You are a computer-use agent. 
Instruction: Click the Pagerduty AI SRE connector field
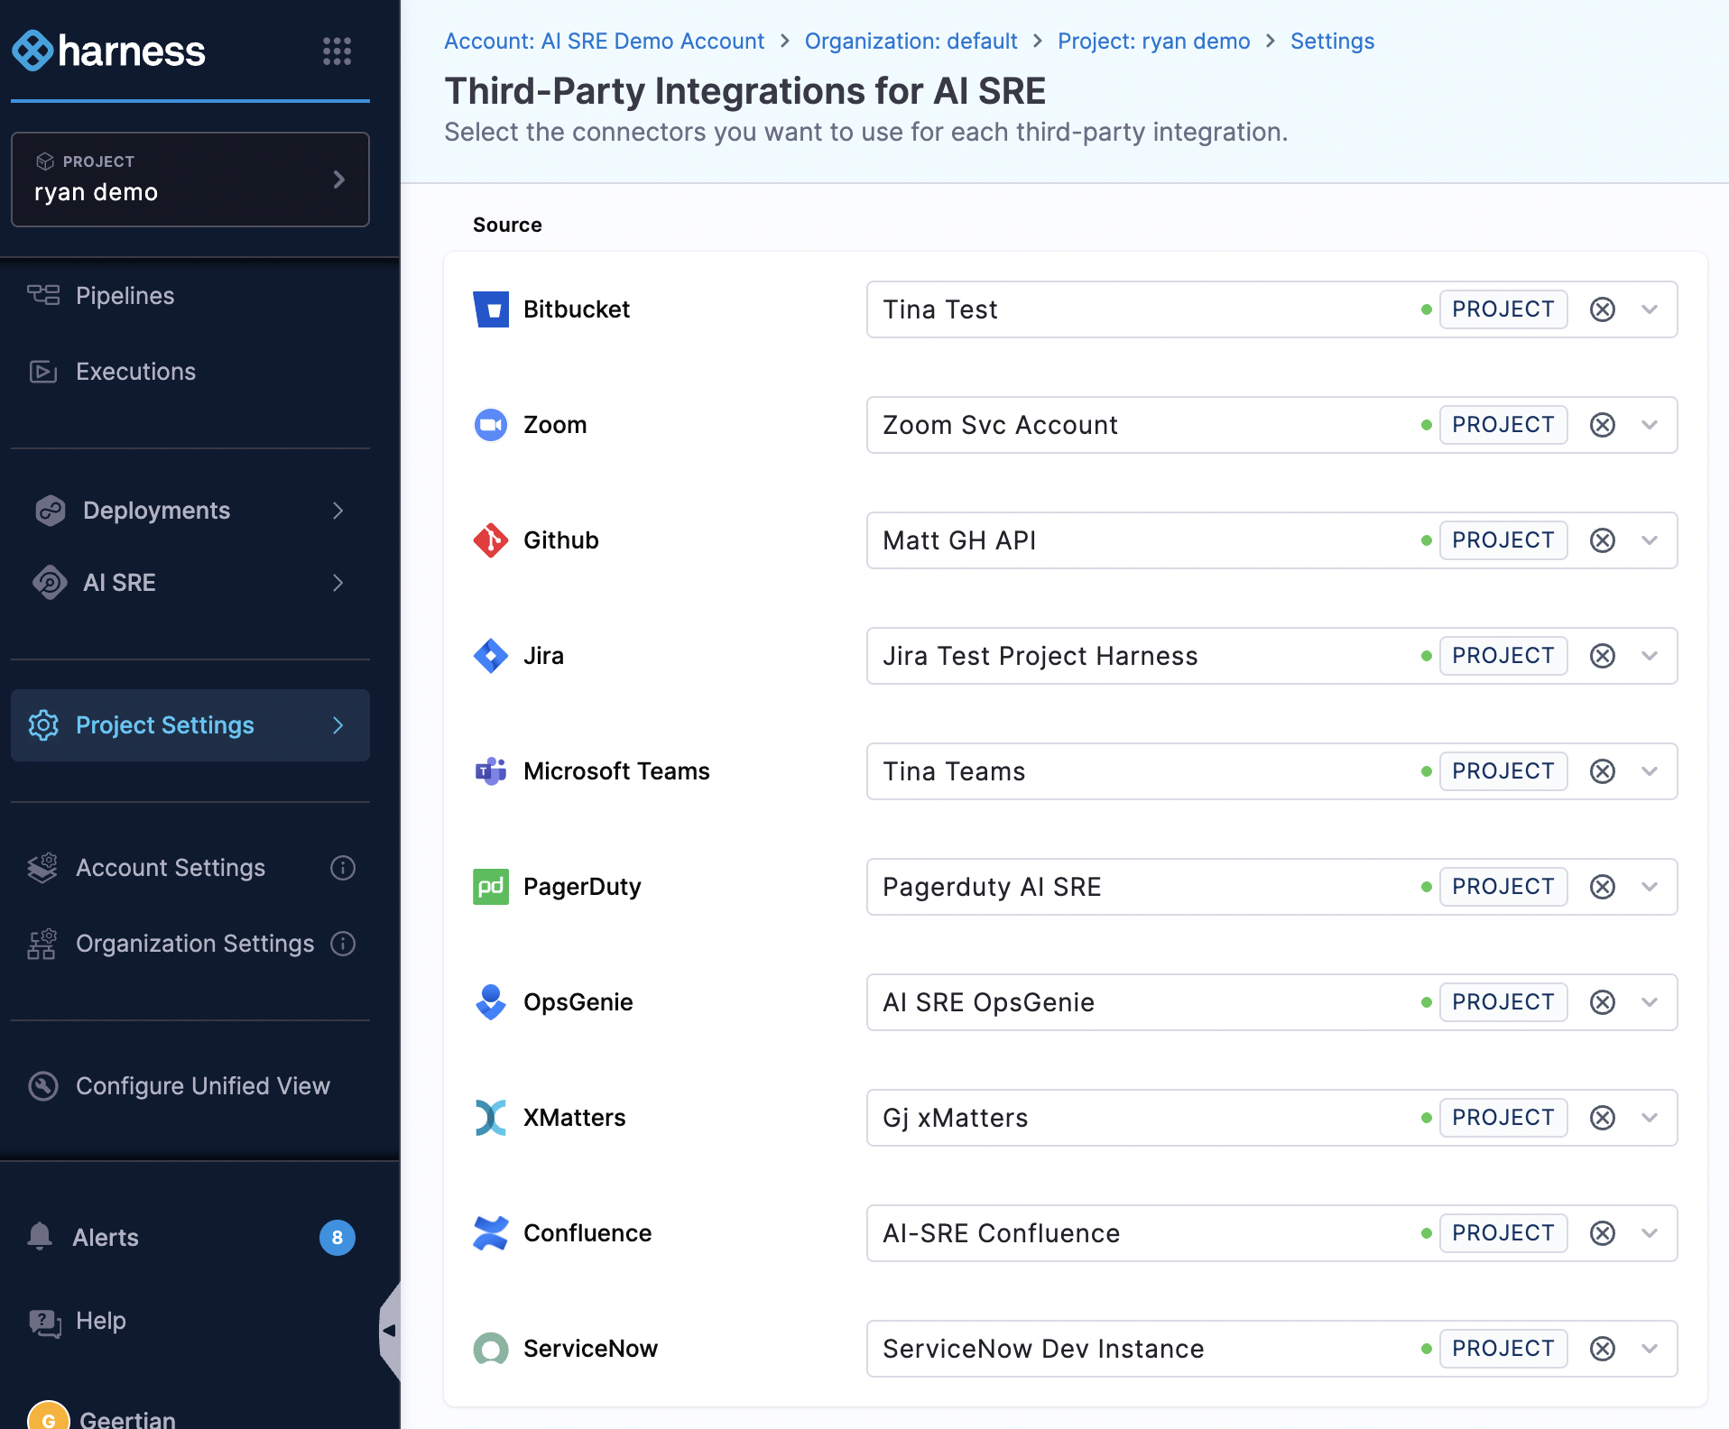[x=1271, y=887]
